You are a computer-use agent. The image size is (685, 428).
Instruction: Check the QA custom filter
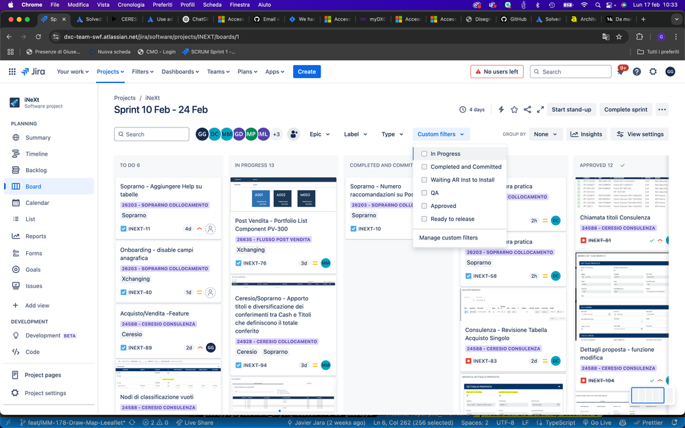[x=423, y=193]
